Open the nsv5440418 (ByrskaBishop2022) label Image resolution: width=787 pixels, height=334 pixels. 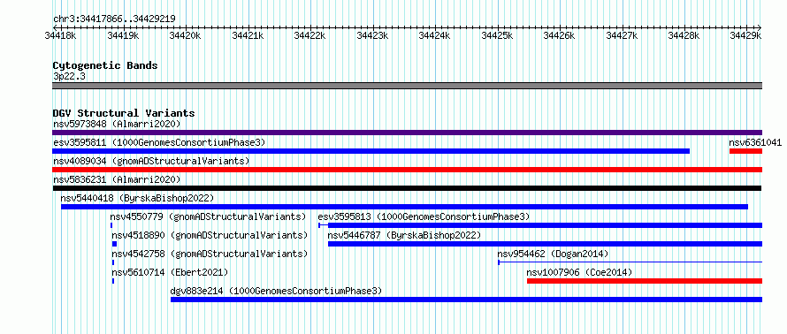pos(137,198)
